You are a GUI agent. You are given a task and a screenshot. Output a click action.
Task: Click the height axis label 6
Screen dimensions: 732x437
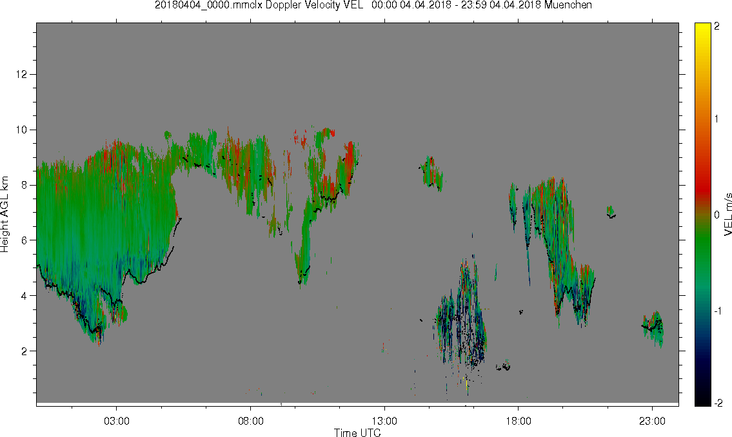25,240
